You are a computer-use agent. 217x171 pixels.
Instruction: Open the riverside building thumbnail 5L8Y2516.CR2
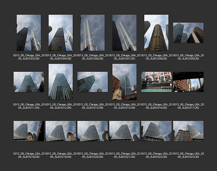[x=156, y=82]
